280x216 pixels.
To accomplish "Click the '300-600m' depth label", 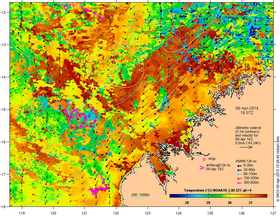I will (251, 182).
